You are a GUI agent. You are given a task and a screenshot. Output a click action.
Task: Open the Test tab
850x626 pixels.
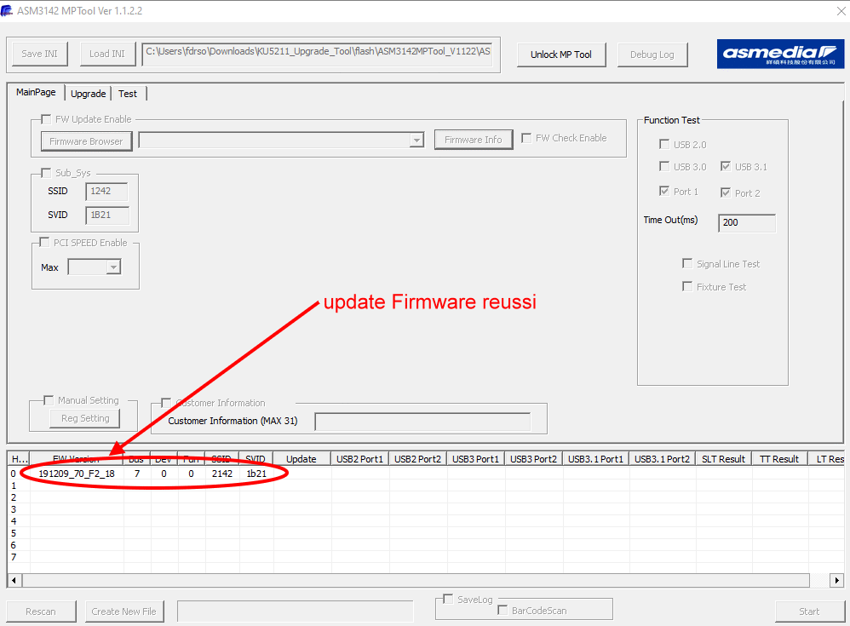coord(128,94)
